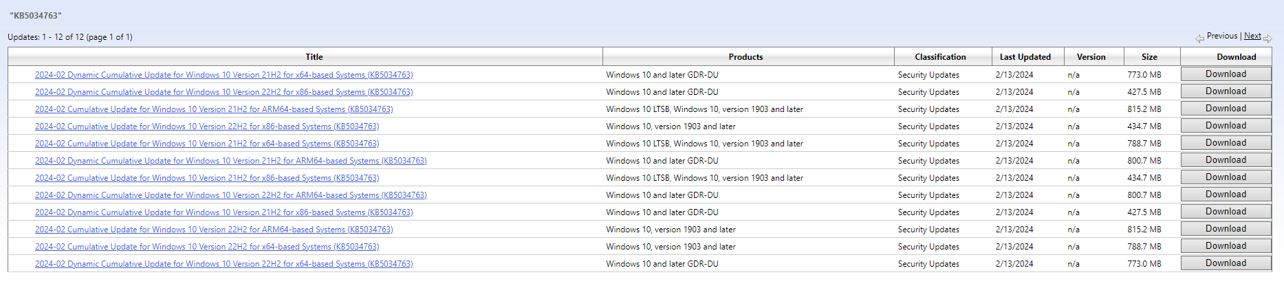Download Cumulative Update 22H2 ARM64 815.2 MB
This screenshot has width=1284, height=288.
pos(1226,229)
